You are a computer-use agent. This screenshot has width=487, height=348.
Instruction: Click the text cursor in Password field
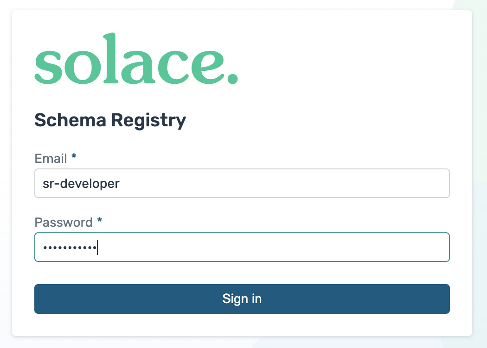(x=97, y=248)
